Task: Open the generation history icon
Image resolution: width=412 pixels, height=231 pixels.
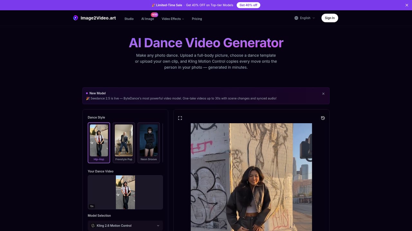Action: click(323, 118)
